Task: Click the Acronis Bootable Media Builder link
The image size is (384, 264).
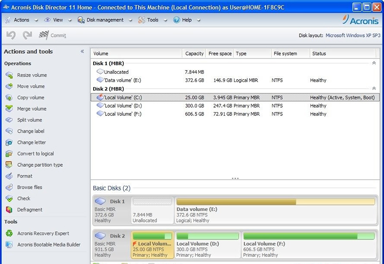Action: pyautogui.click(x=49, y=245)
